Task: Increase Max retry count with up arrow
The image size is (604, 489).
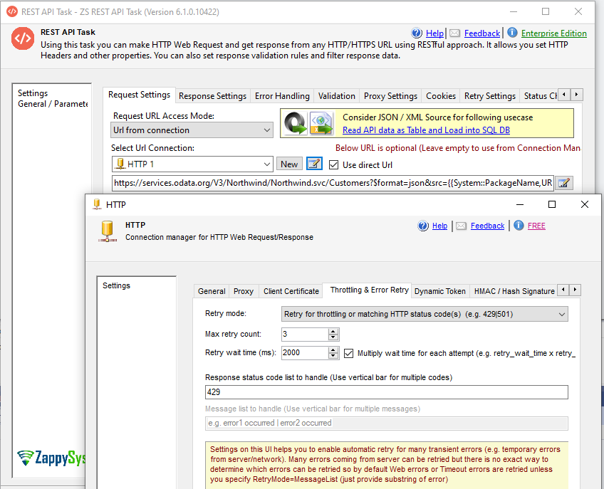Action: [333, 331]
